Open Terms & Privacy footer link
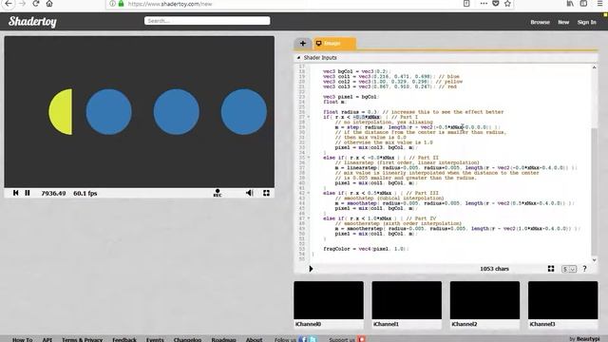The image size is (608, 342). [83, 339]
